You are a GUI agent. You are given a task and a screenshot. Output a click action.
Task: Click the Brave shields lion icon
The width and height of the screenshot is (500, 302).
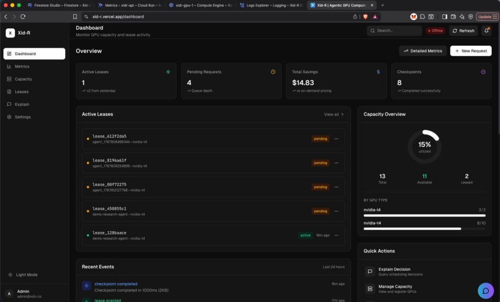(365, 17)
